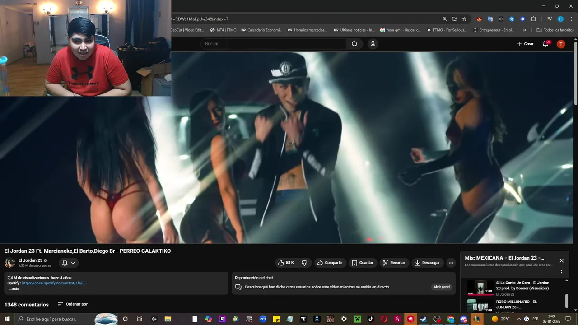Open the Mix playlist three-dot options
This screenshot has height=325, width=578.
pyautogui.click(x=562, y=272)
